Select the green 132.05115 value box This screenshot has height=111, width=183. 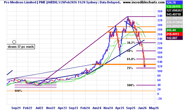(x=174, y=6)
